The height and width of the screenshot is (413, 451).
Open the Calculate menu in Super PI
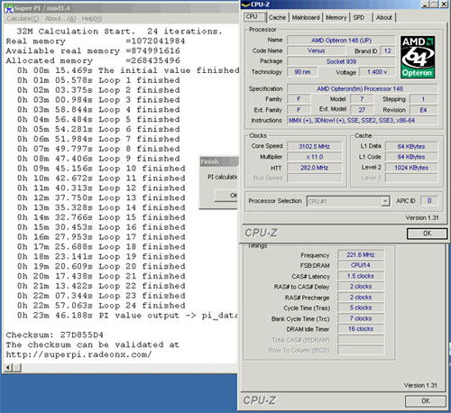click(23, 19)
